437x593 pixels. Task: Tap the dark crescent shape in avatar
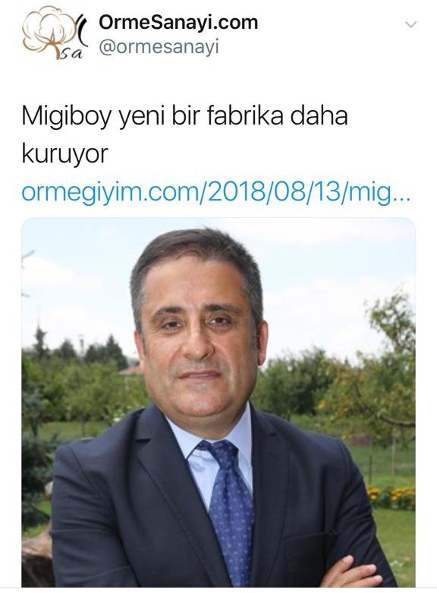[83, 31]
